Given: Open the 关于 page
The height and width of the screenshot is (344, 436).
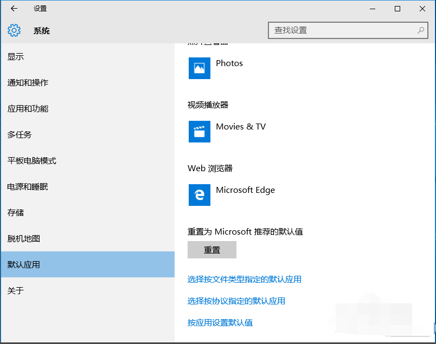Looking at the screenshot, I should coord(15,291).
